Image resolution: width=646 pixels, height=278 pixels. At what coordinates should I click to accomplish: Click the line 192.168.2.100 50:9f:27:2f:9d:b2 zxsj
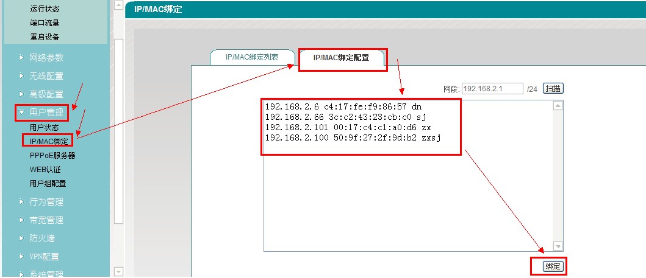click(353, 138)
